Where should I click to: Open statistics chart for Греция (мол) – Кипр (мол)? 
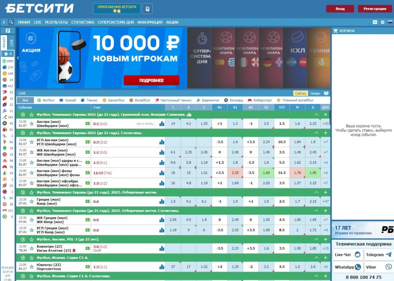pos(162,201)
